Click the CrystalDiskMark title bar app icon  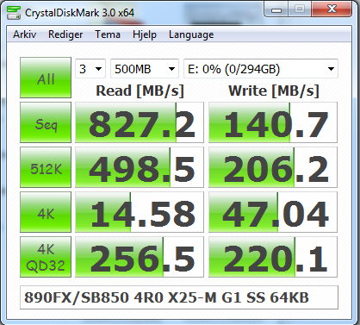[x=14, y=13]
